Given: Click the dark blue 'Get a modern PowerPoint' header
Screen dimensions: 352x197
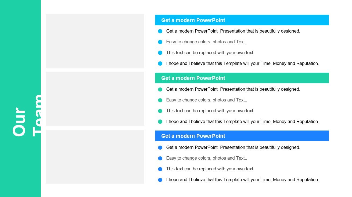Looking at the screenshot, I should 242,136.
